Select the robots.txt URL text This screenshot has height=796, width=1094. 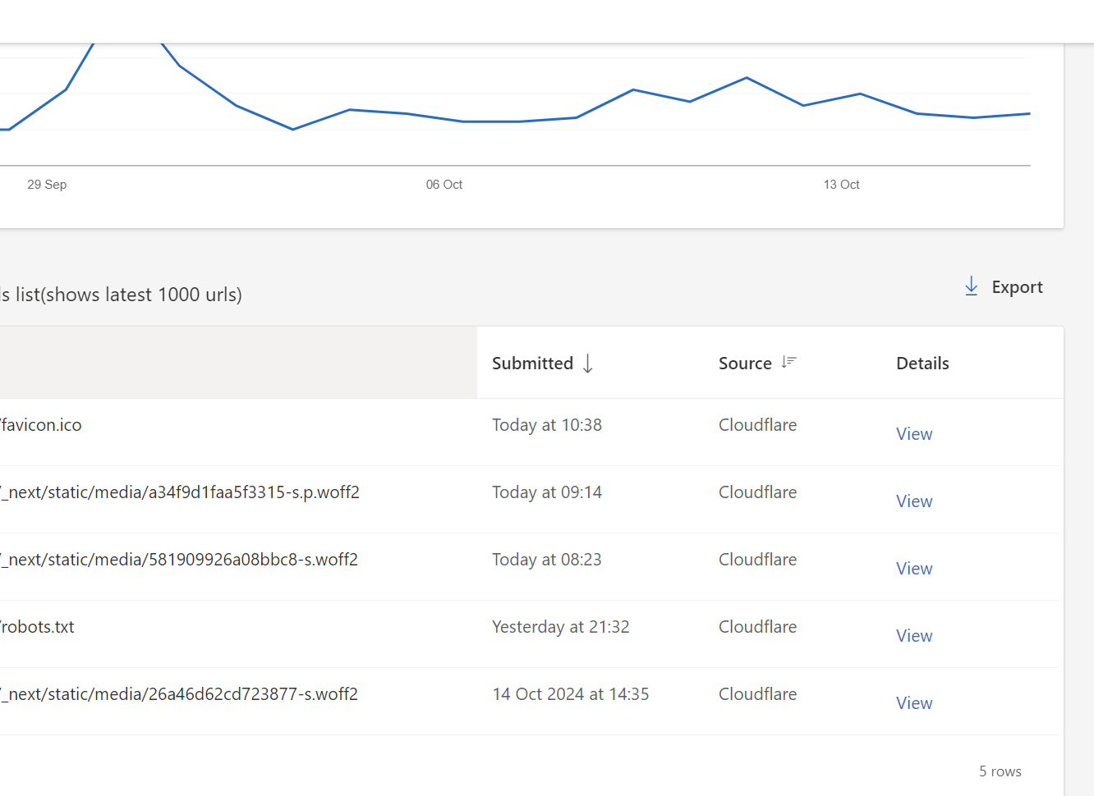point(37,627)
